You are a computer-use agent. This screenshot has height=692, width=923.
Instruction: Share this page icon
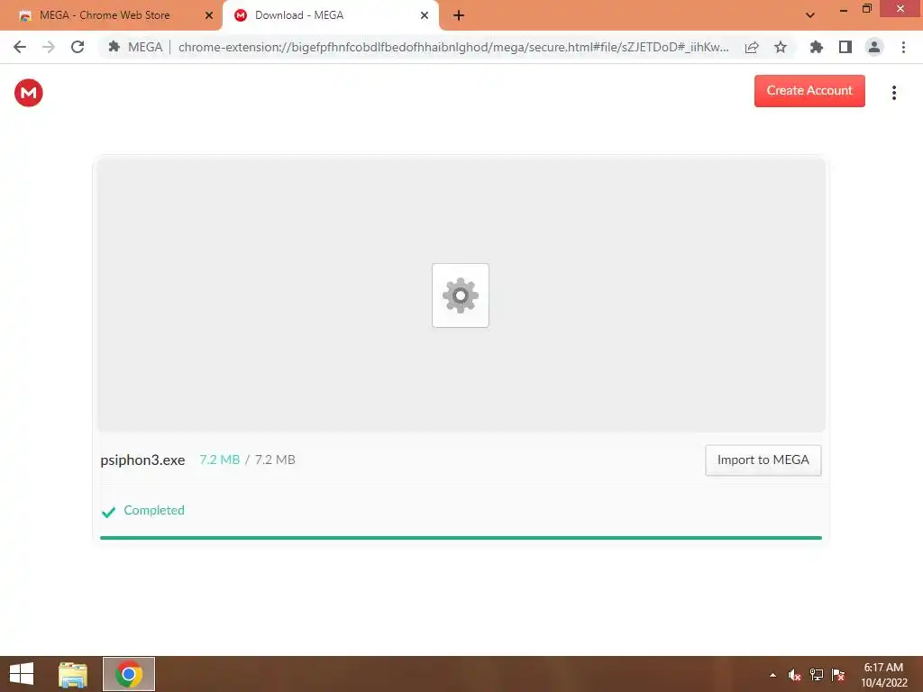pyautogui.click(x=752, y=48)
